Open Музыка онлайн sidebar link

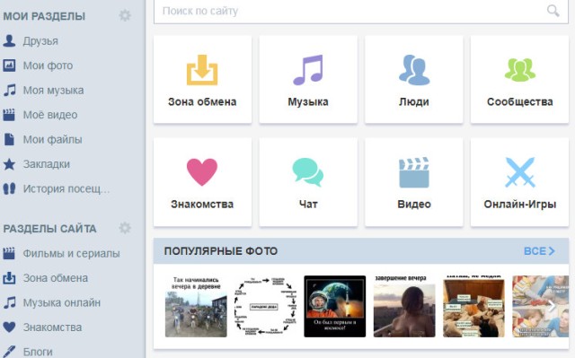click(62, 302)
